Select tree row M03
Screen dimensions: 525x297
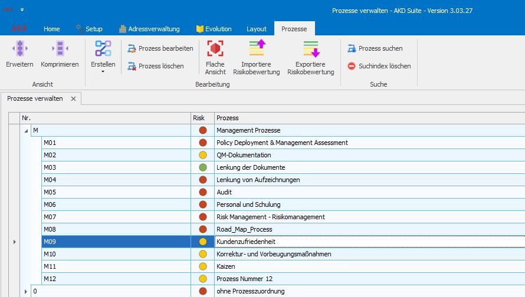coord(116,167)
